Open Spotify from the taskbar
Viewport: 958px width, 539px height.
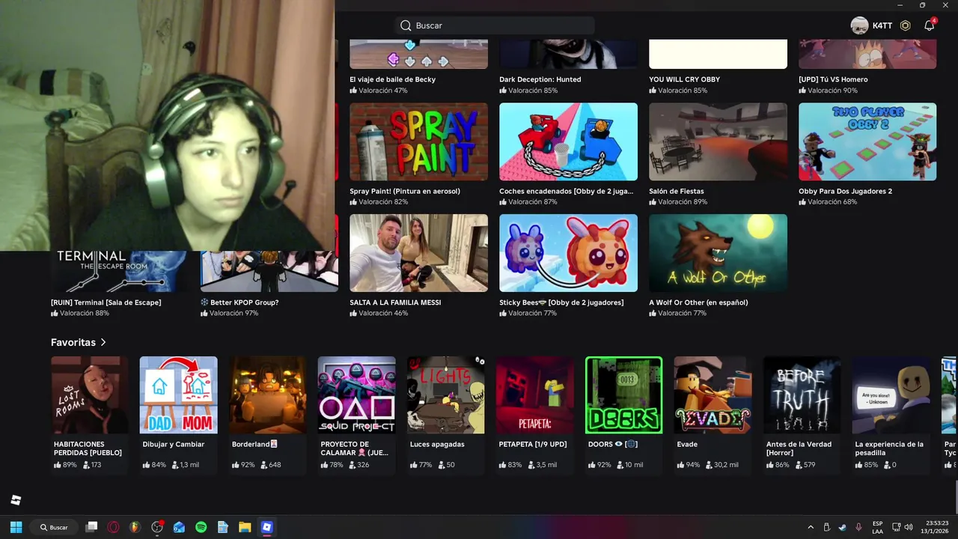pyautogui.click(x=201, y=527)
